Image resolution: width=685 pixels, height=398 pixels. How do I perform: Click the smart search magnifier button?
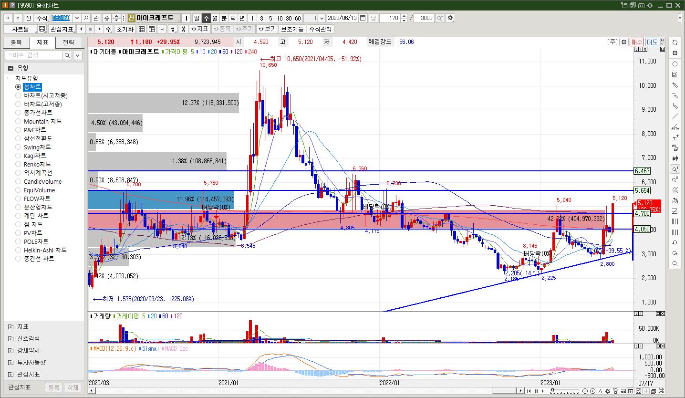tap(68, 55)
